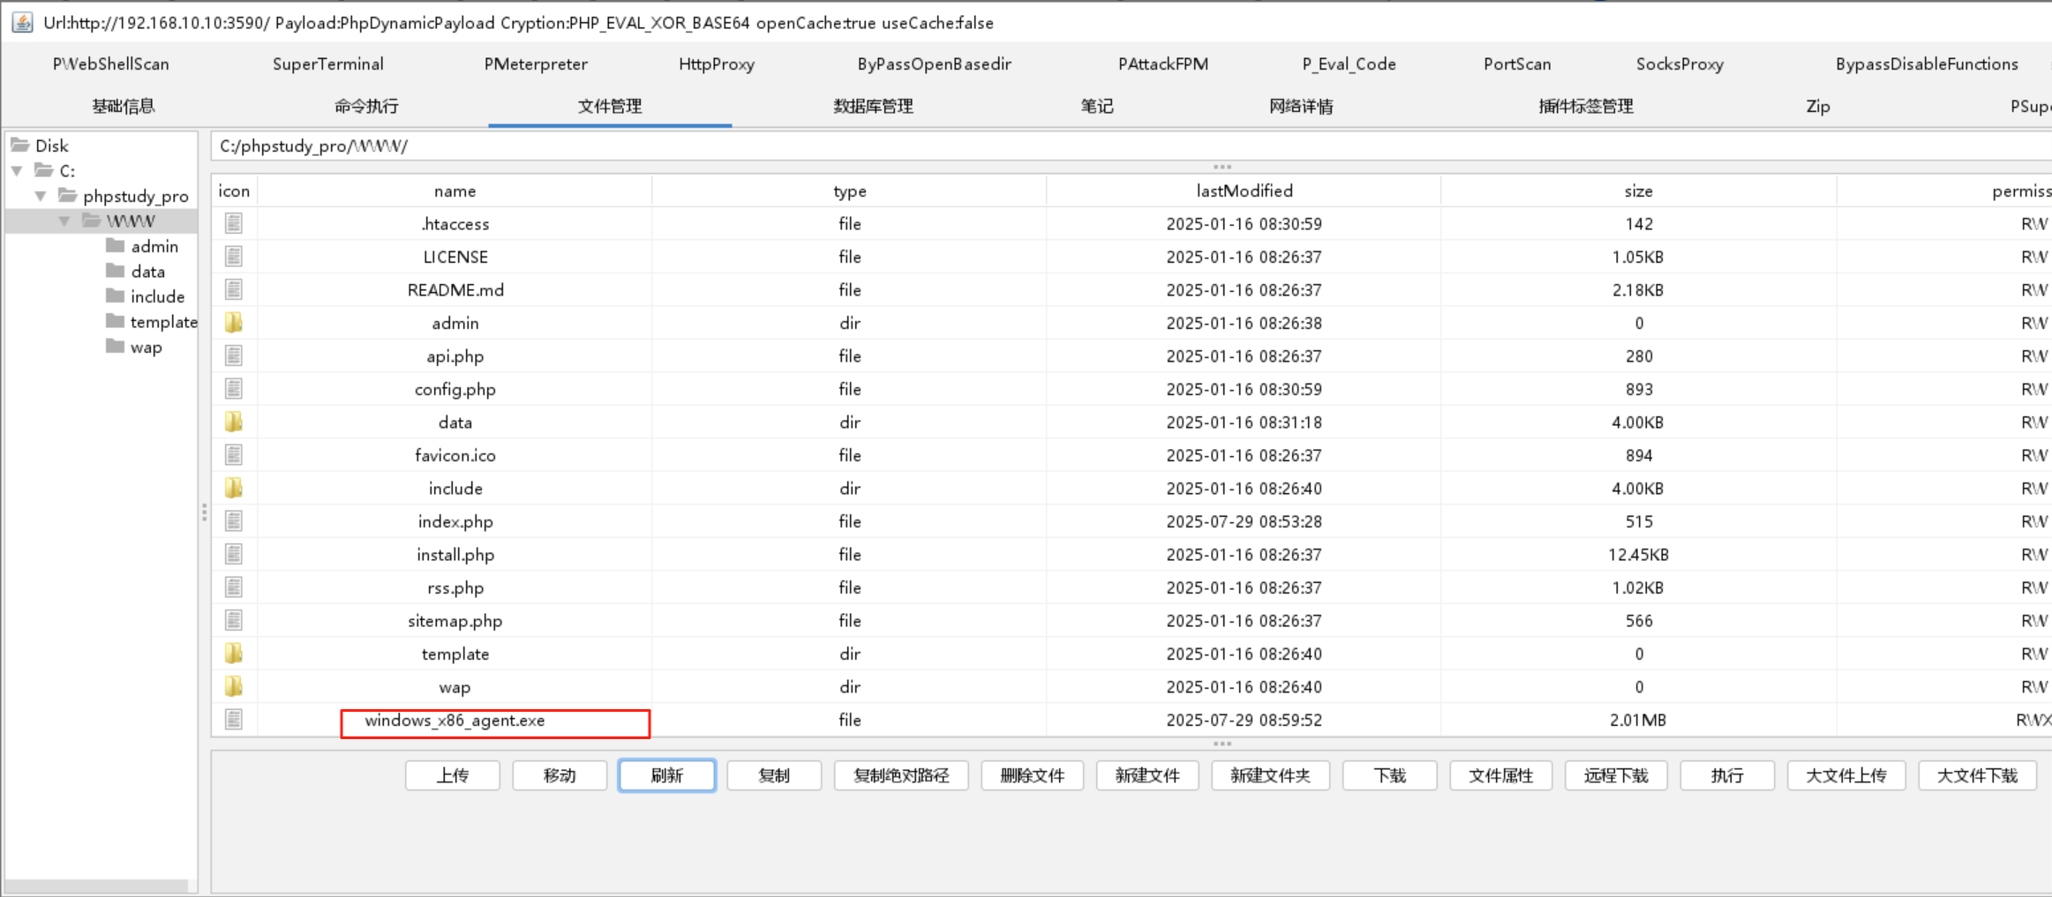Click the 新建文件夹 button
Screen dimensions: 2052x897
coord(1270,775)
